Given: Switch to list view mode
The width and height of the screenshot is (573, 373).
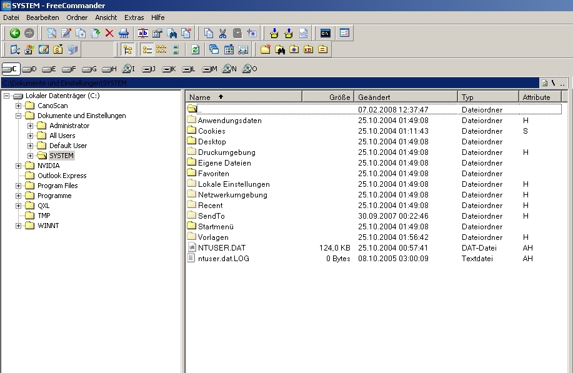Looking at the screenshot, I should coord(161,50).
